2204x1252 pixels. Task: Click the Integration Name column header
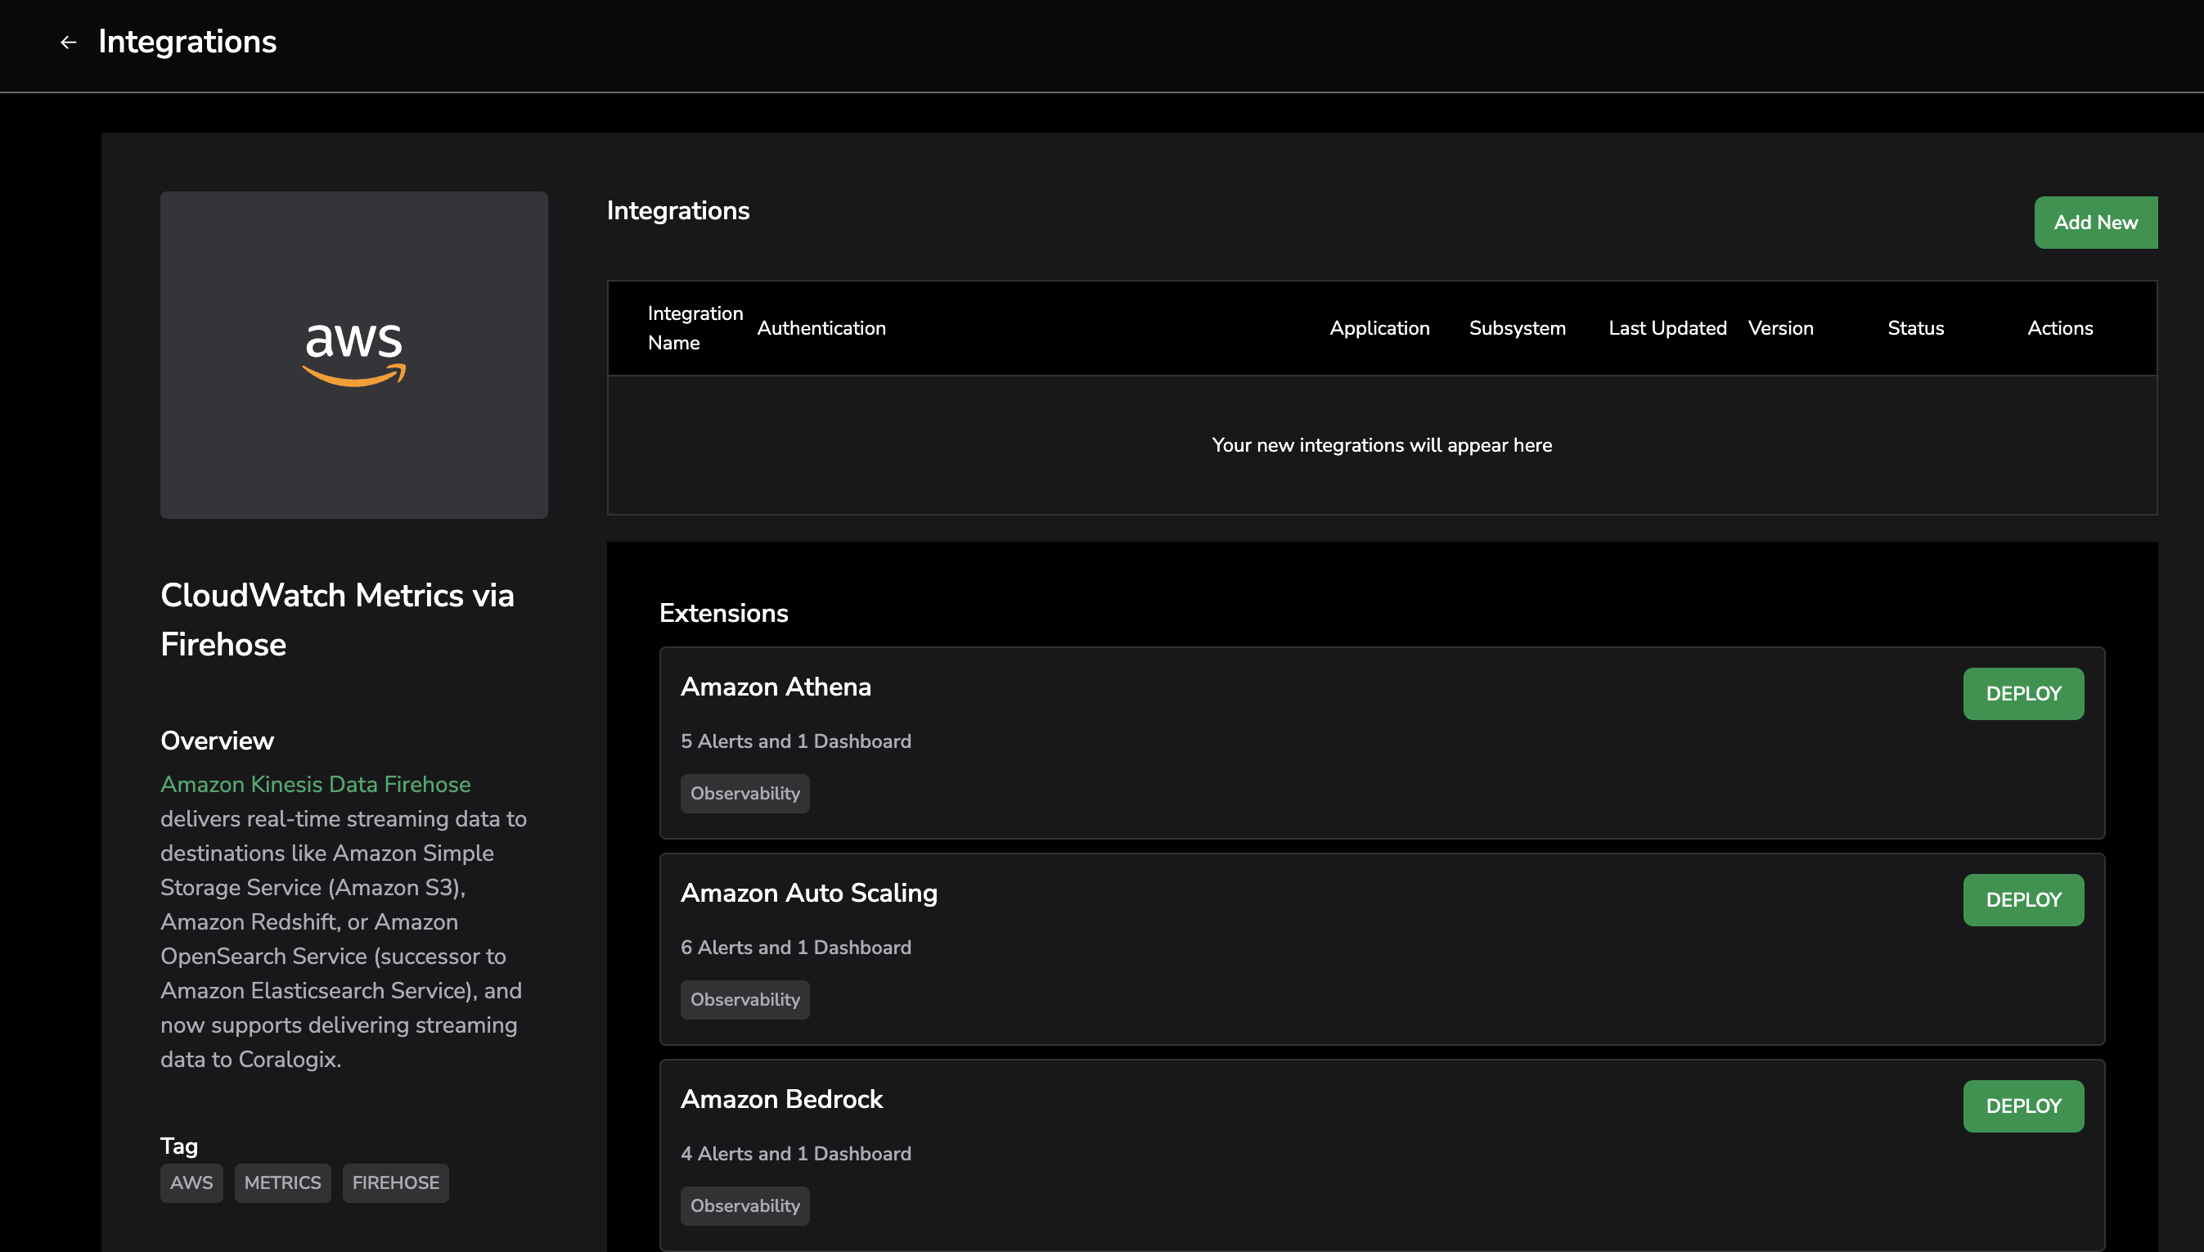(695, 327)
